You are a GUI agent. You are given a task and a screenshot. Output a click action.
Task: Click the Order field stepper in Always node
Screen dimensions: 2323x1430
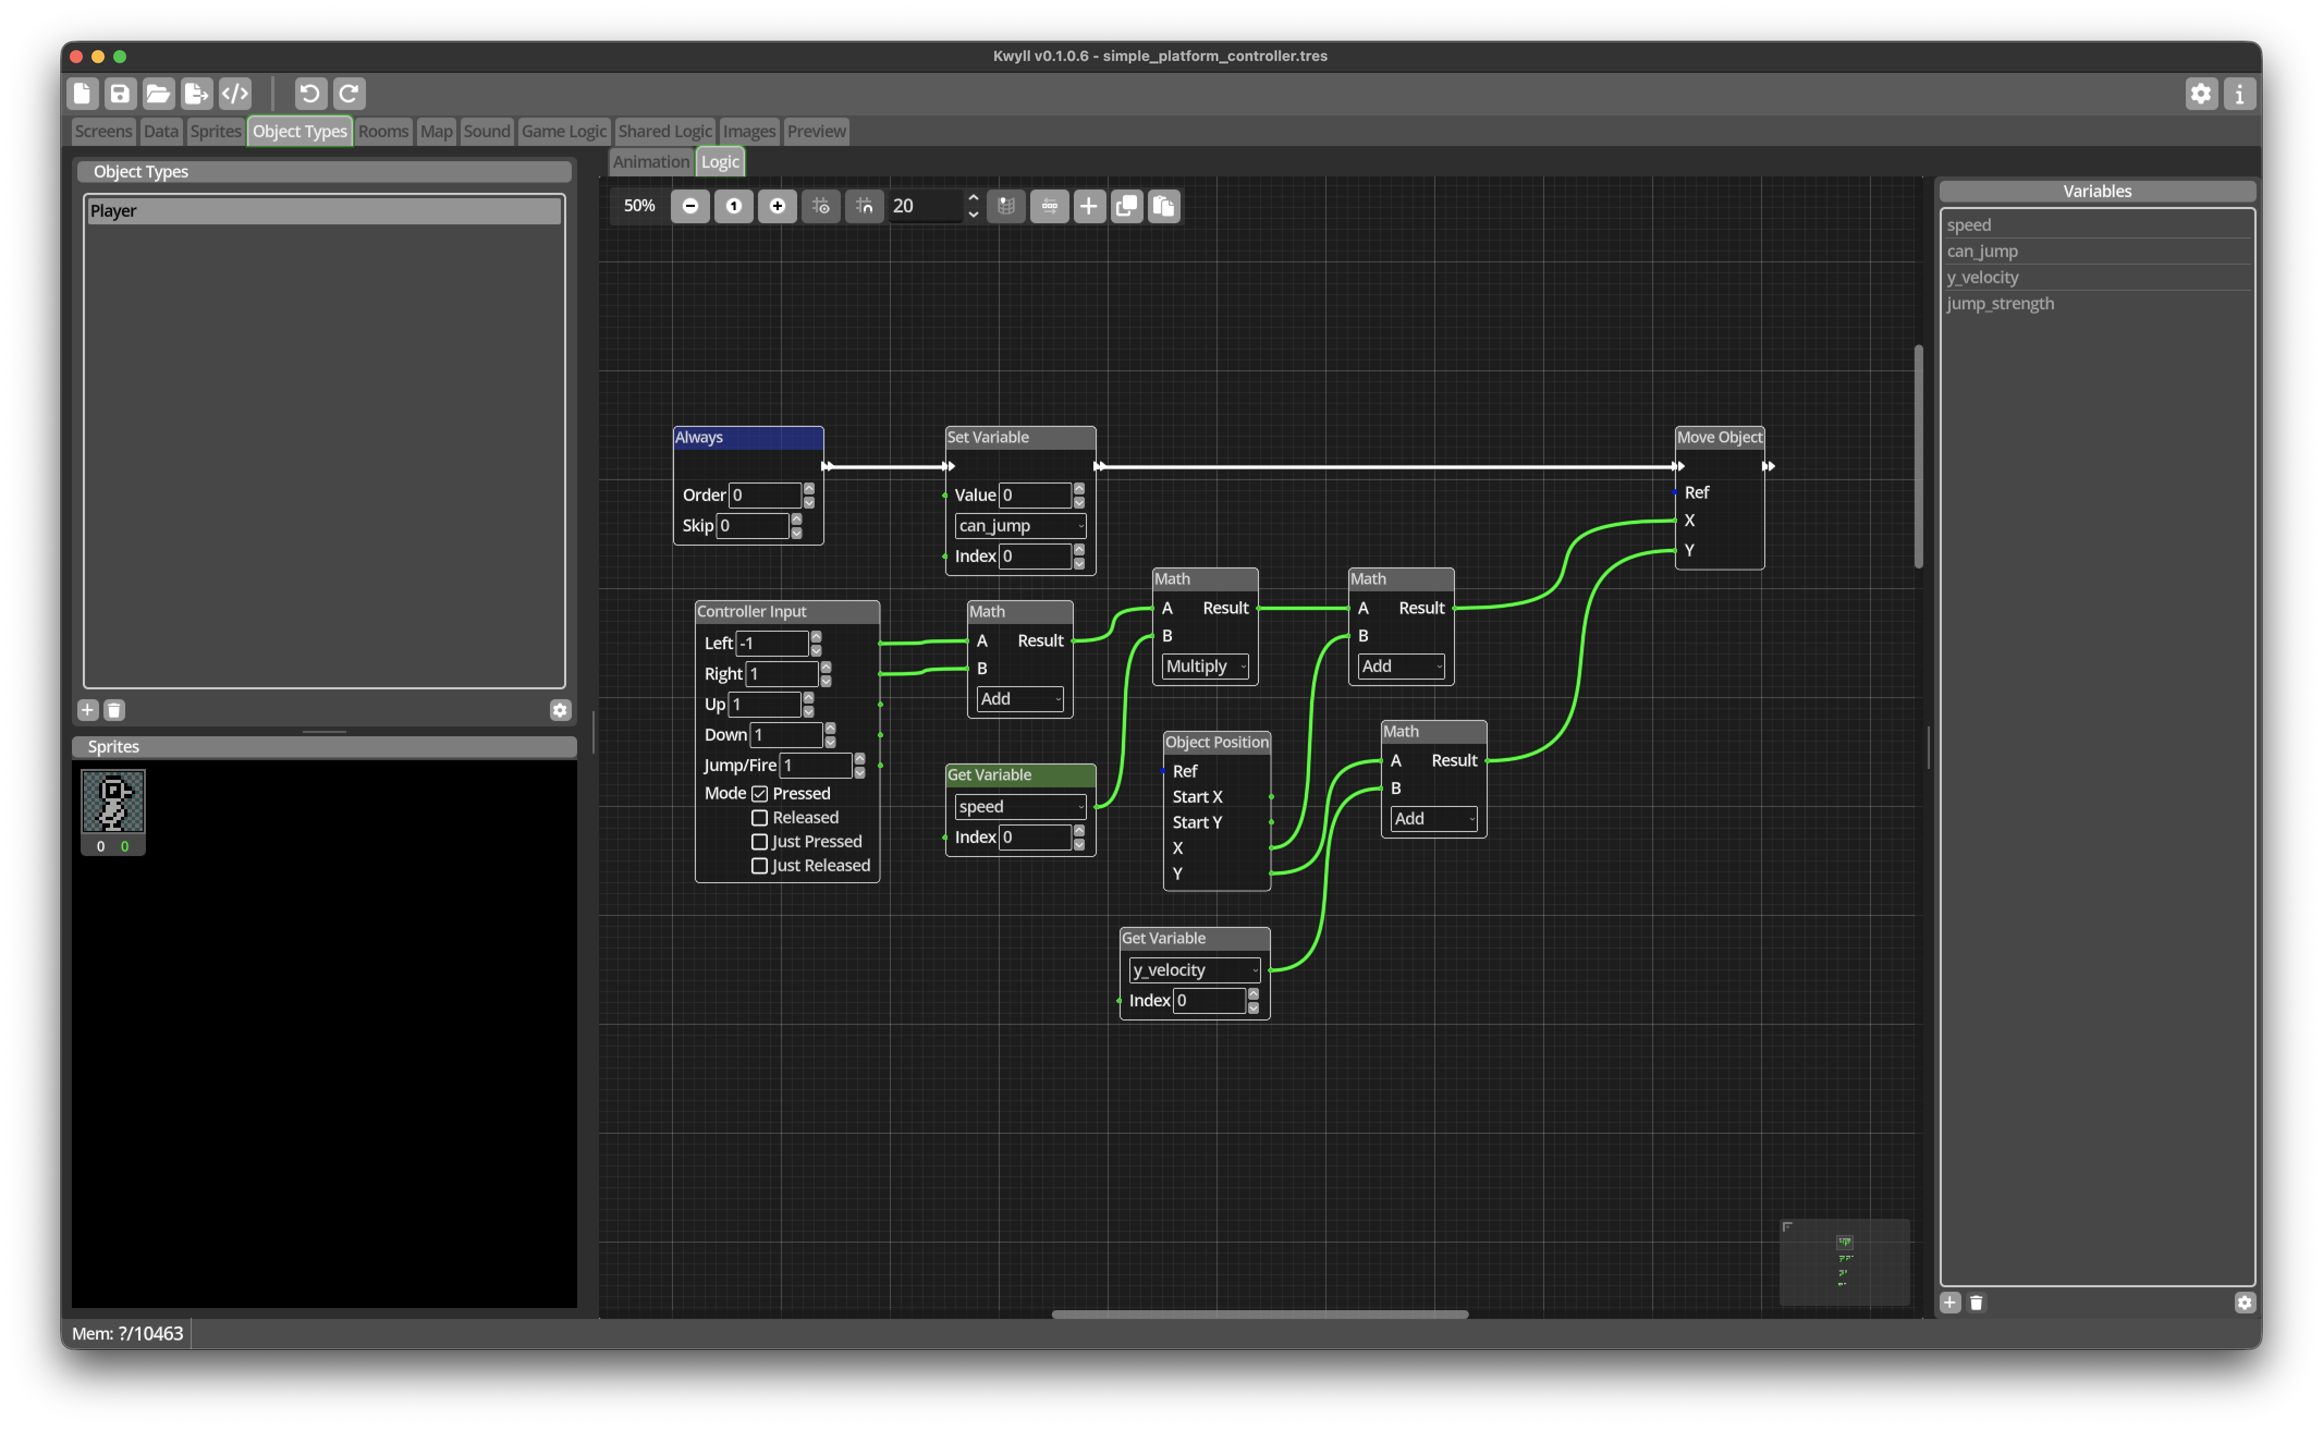[809, 496]
